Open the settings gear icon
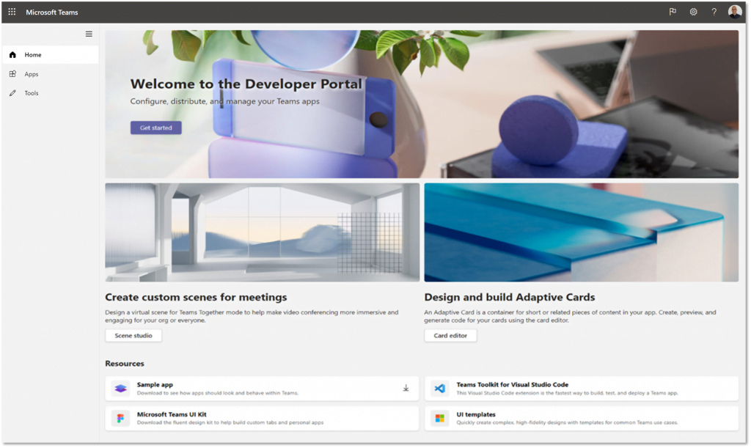Screen dimensions: 751x448 coord(693,12)
